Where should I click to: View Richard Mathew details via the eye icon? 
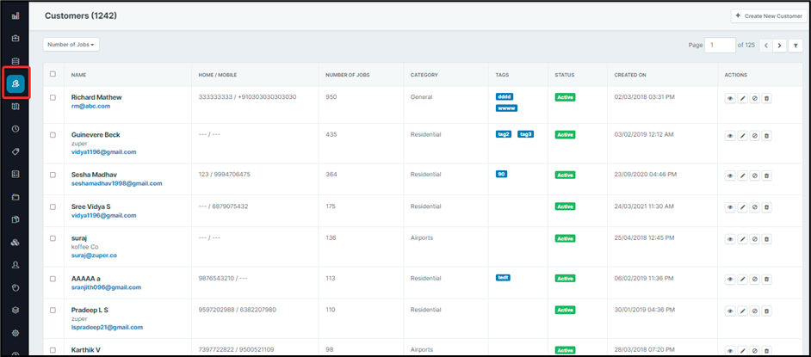(x=731, y=99)
